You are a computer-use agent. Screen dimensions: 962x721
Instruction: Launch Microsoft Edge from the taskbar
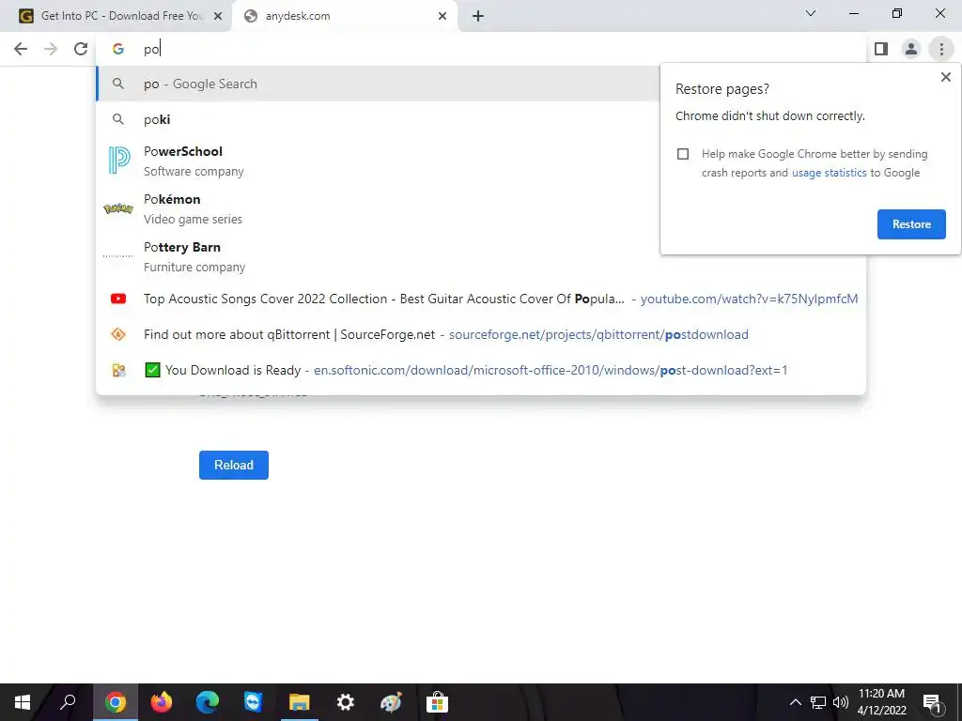pos(208,702)
